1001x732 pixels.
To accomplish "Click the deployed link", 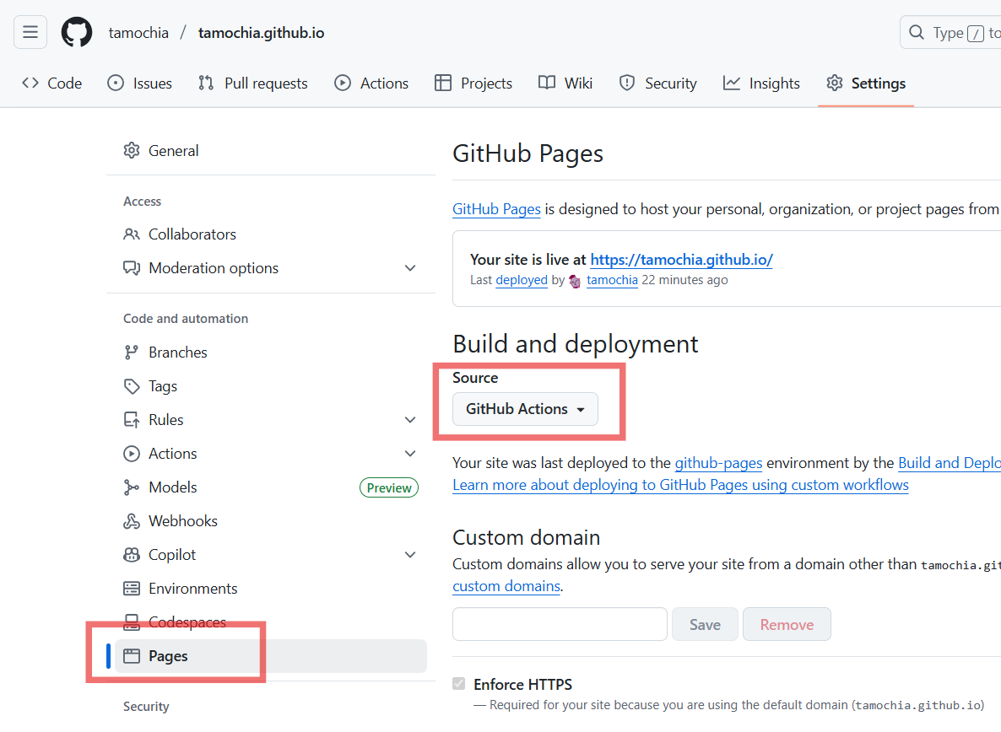I will point(522,280).
